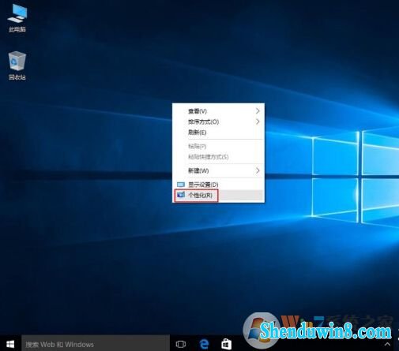
Task: Expand the 新建(W) submenu arrow
Action: pyautogui.click(x=258, y=170)
